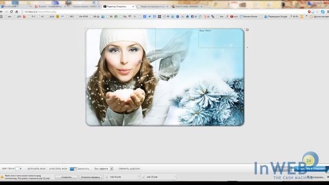Image resolution: width=329 pixels, height=185 pixels.
Task: Open the Skype extension icon
Action: (323, 12)
